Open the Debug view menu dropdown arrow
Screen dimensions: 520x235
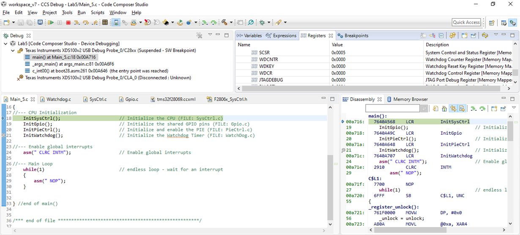click(x=210, y=35)
